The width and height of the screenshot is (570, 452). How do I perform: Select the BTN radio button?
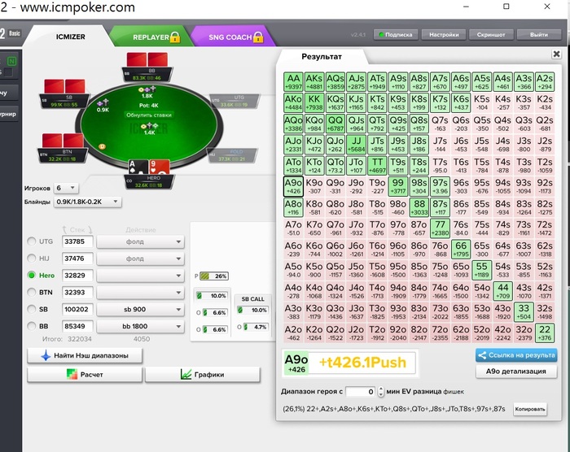(32, 293)
